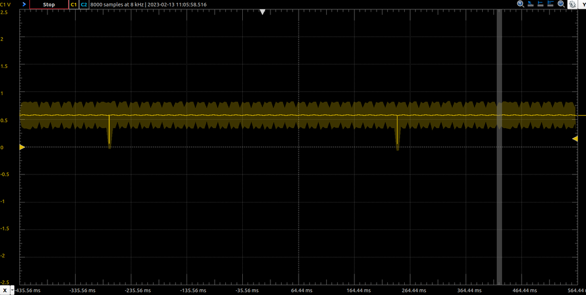Toggle the C2 channel button
The width and height of the screenshot is (586, 295).
coord(84,5)
